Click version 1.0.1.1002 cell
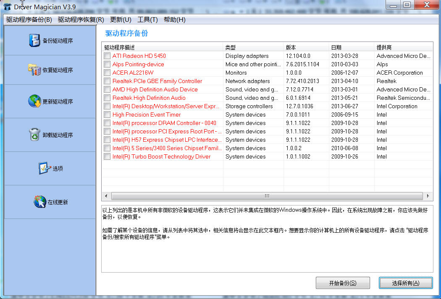 click(298, 157)
